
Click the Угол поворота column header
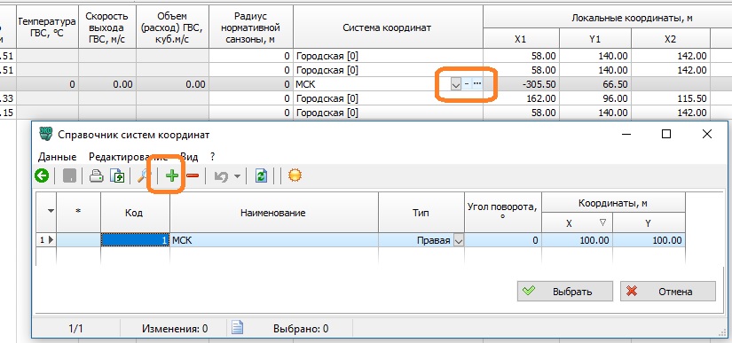503,213
